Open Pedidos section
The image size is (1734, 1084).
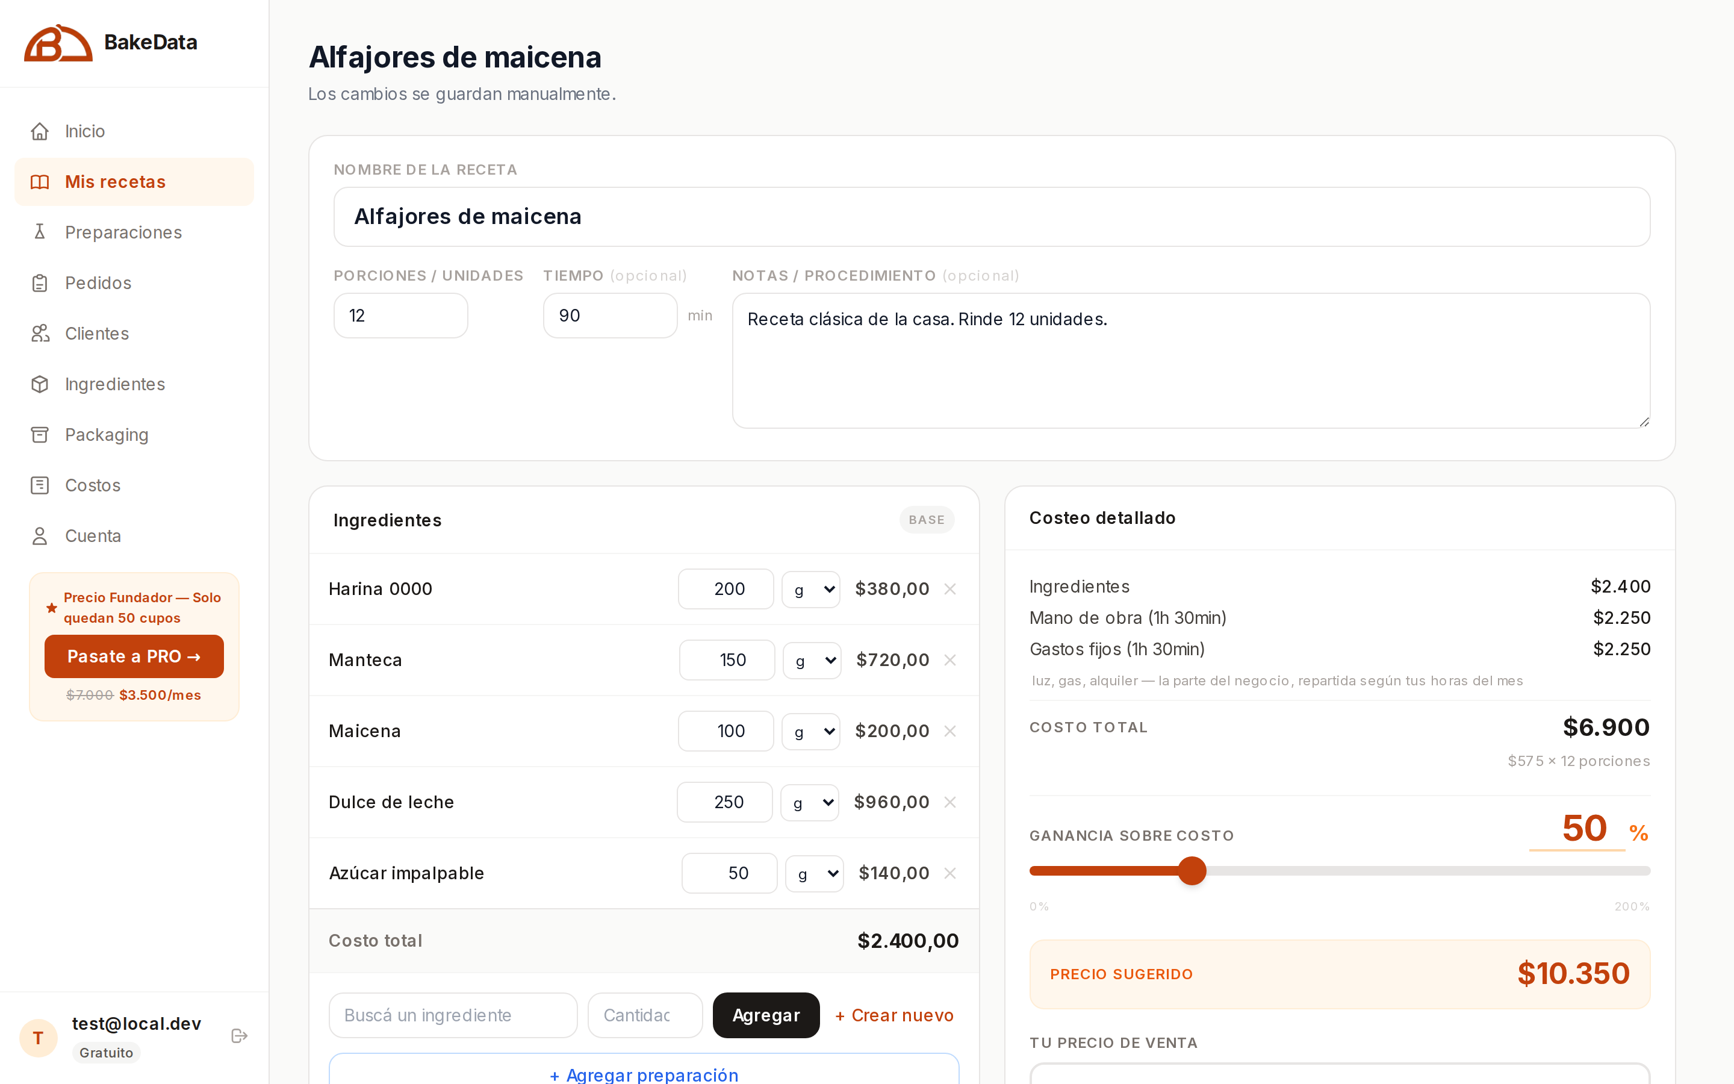[x=134, y=283]
